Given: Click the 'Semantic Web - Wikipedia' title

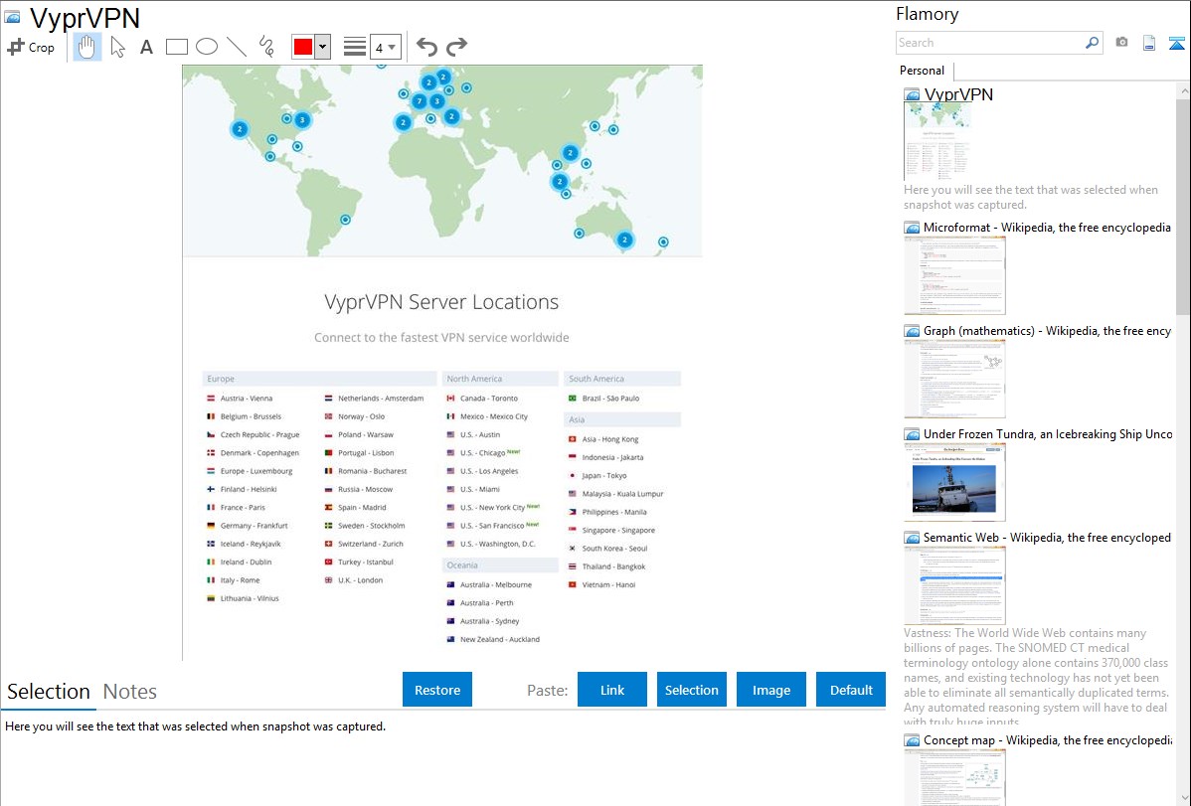Looking at the screenshot, I should point(1047,538).
